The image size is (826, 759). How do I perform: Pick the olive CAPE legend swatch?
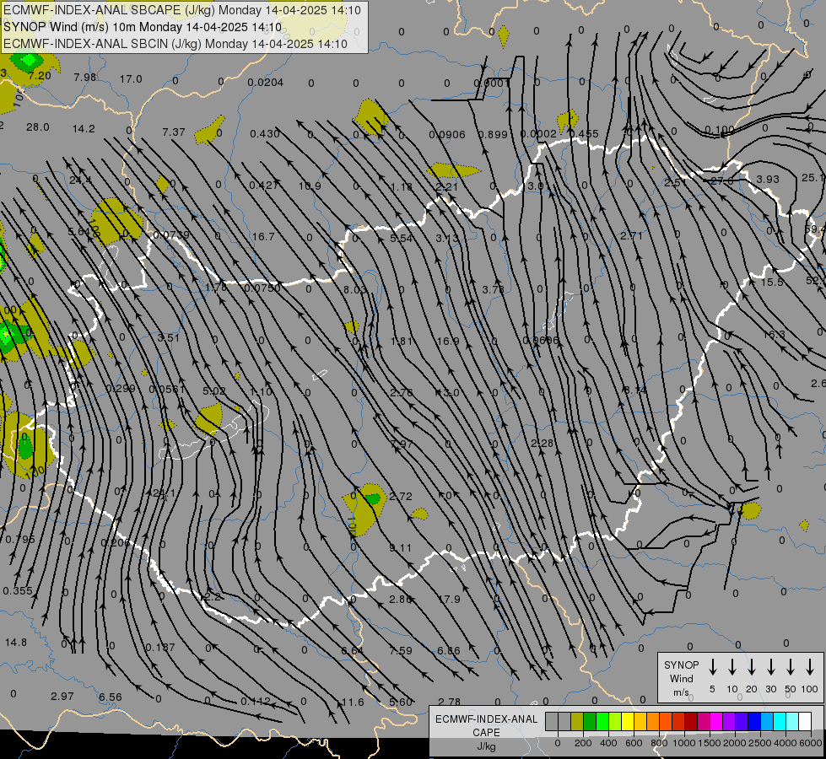click(577, 722)
